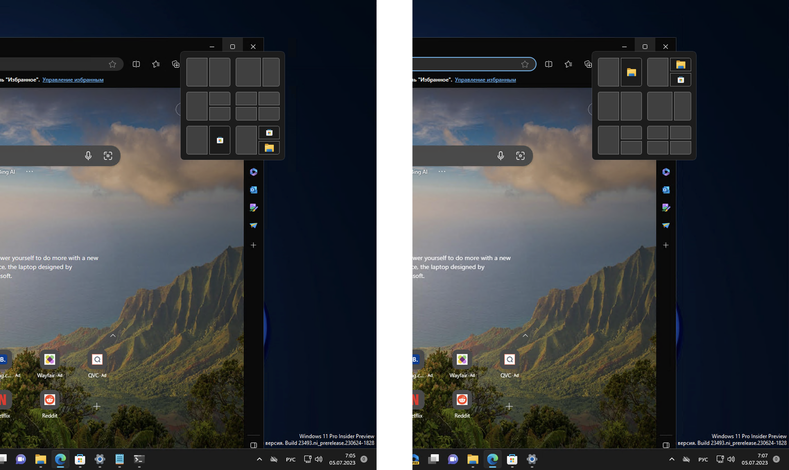Add a new shortcut tile in 7:05 screenshot
789x470 pixels.
pyautogui.click(x=97, y=406)
